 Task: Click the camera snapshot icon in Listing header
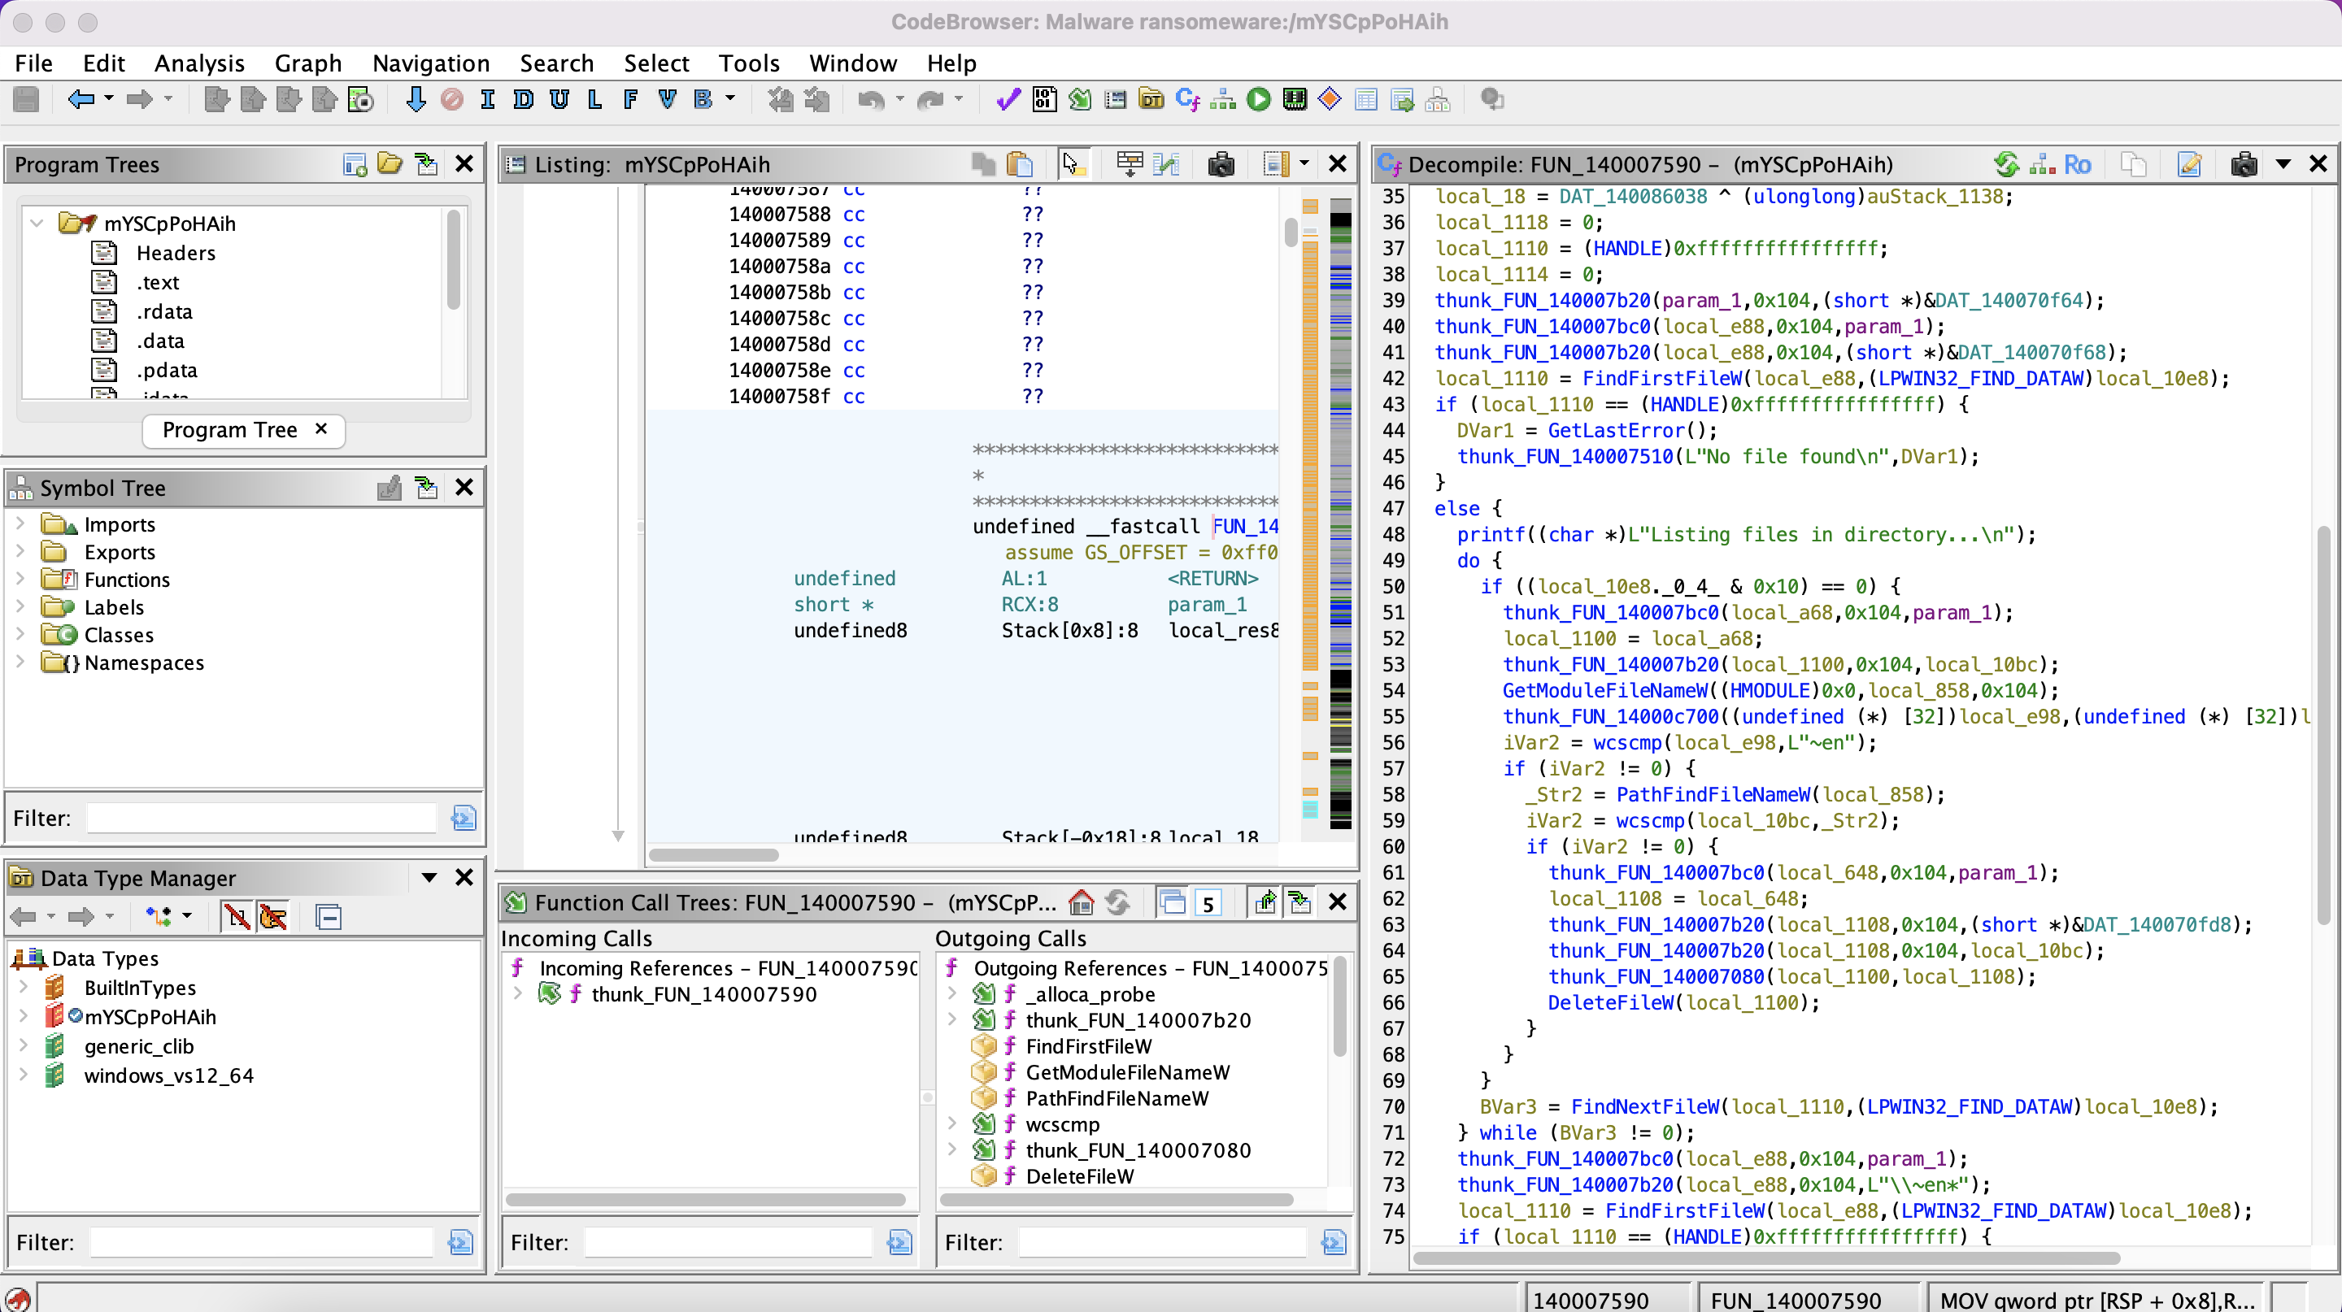1221,164
